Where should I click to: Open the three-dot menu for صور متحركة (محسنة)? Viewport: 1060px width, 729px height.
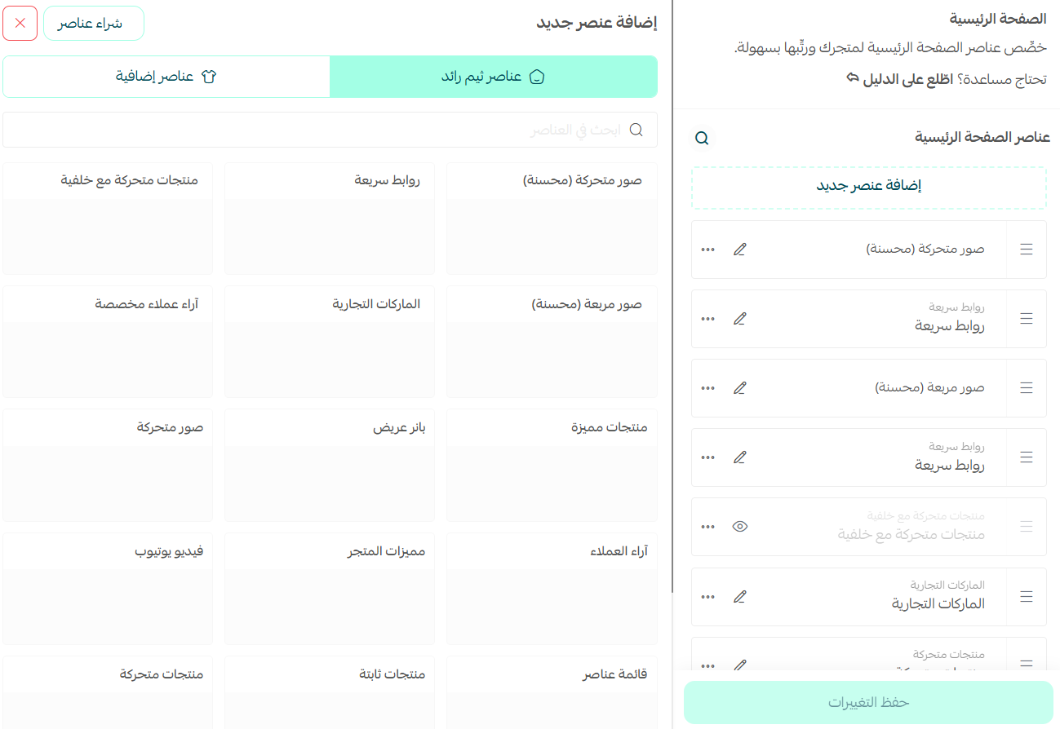707,249
